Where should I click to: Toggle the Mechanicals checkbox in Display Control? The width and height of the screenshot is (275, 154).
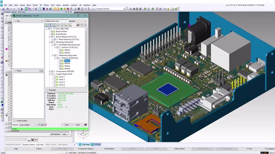(9, 131)
